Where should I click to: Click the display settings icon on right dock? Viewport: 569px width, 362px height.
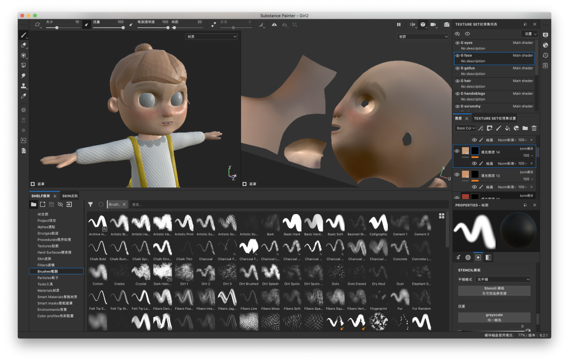(546, 35)
